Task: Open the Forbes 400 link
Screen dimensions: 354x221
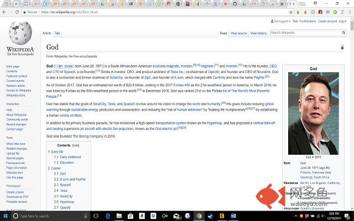Action: [x=181, y=85]
